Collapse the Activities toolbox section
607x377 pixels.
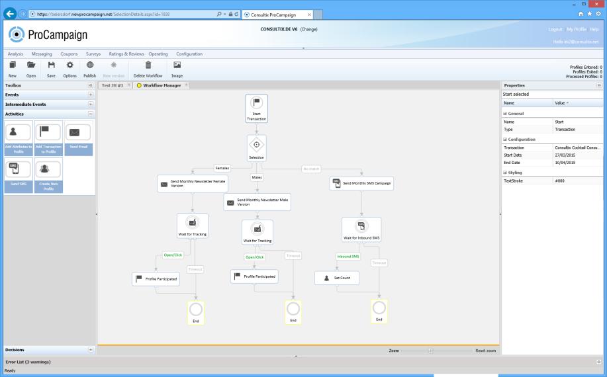click(91, 114)
